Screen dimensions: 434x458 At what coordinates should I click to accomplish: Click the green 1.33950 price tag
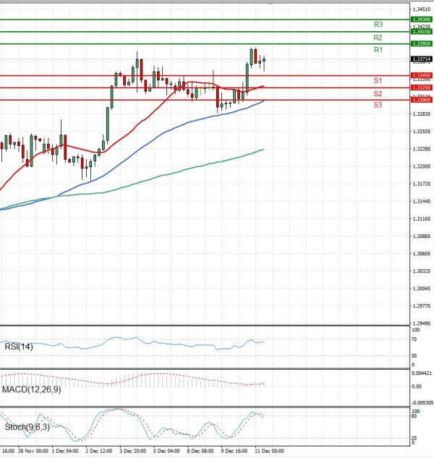pyautogui.click(x=420, y=44)
